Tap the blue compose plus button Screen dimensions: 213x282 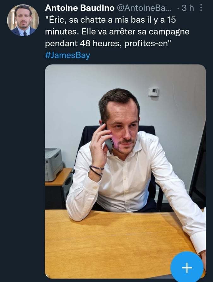click(x=187, y=268)
